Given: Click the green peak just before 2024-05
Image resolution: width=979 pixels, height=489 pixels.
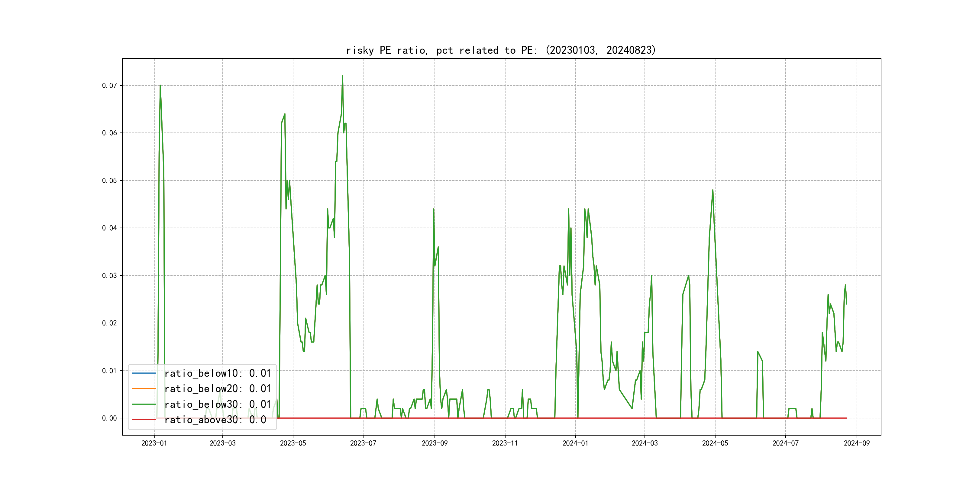Looking at the screenshot, I should [712, 190].
